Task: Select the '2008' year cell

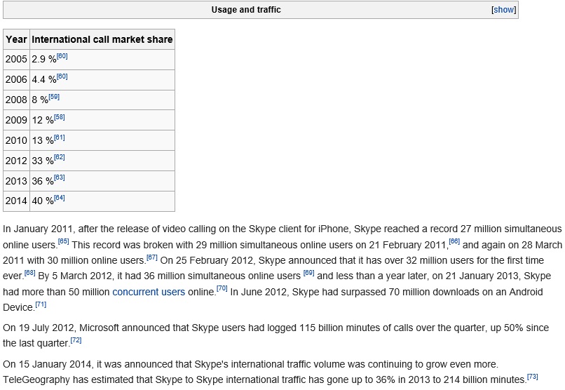Action: coord(16,100)
